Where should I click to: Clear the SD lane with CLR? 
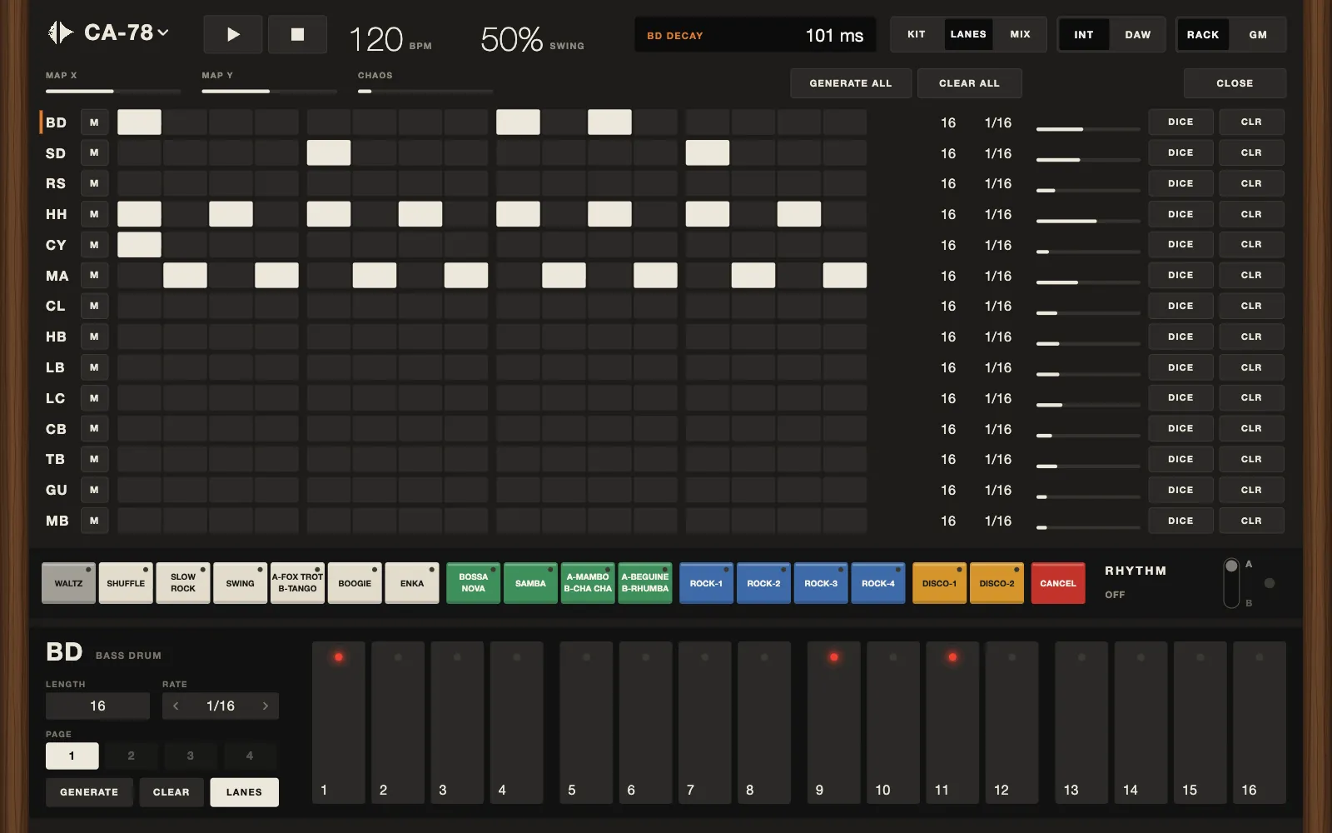point(1251,153)
